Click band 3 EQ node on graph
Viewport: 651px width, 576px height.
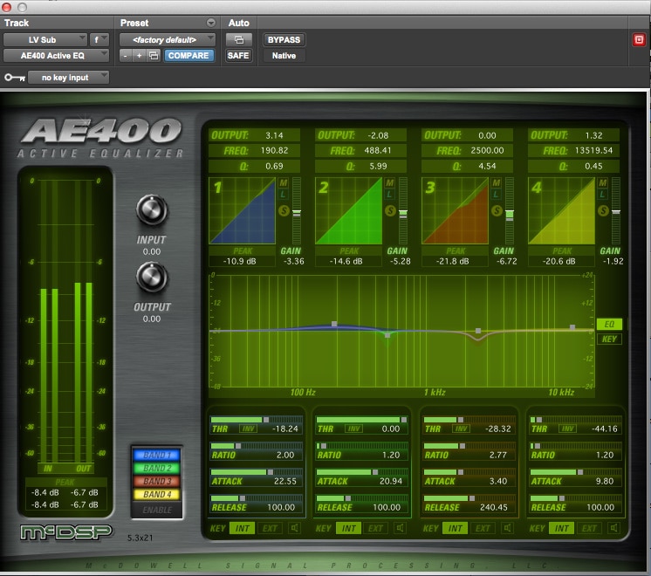point(478,331)
